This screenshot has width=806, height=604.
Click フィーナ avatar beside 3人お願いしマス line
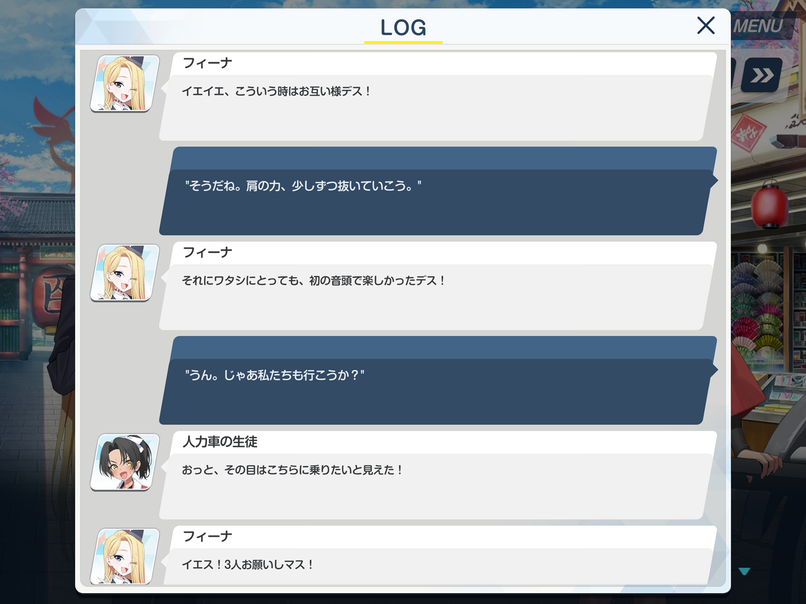pos(125,556)
